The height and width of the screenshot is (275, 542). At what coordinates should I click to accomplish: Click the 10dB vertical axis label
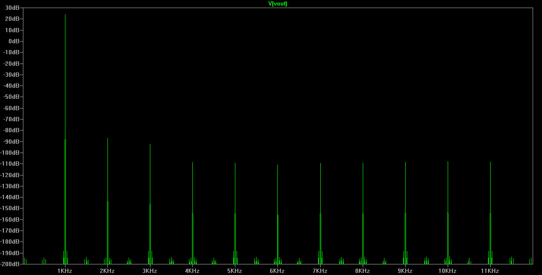pos(12,30)
